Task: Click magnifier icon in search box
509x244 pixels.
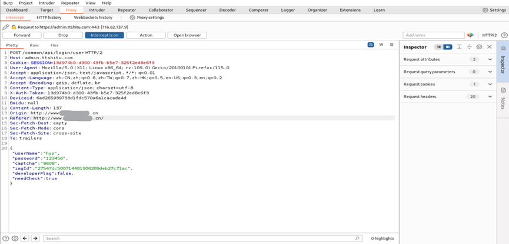Action: point(357,239)
